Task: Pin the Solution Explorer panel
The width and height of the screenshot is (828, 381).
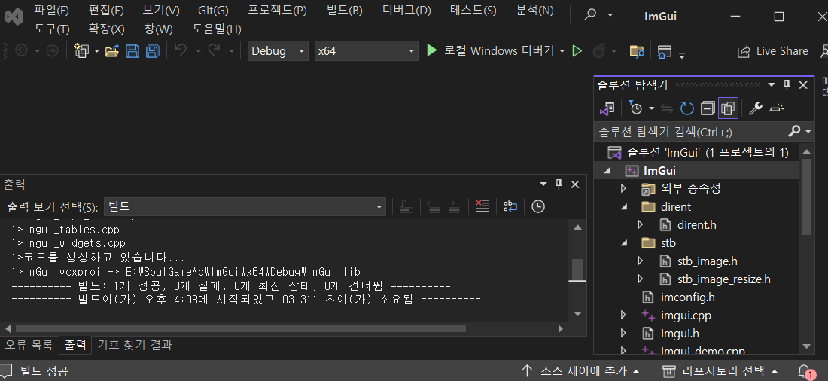Action: point(787,84)
